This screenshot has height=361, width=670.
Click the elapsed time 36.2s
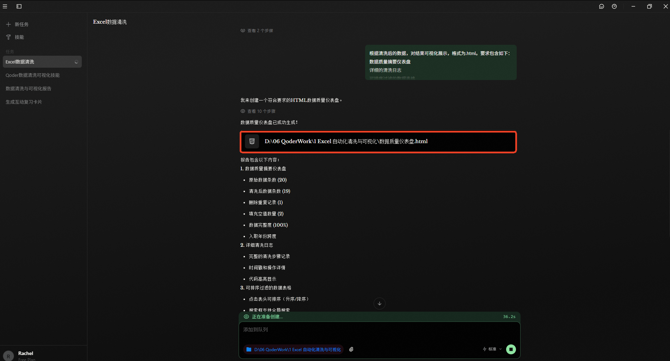[509, 317]
